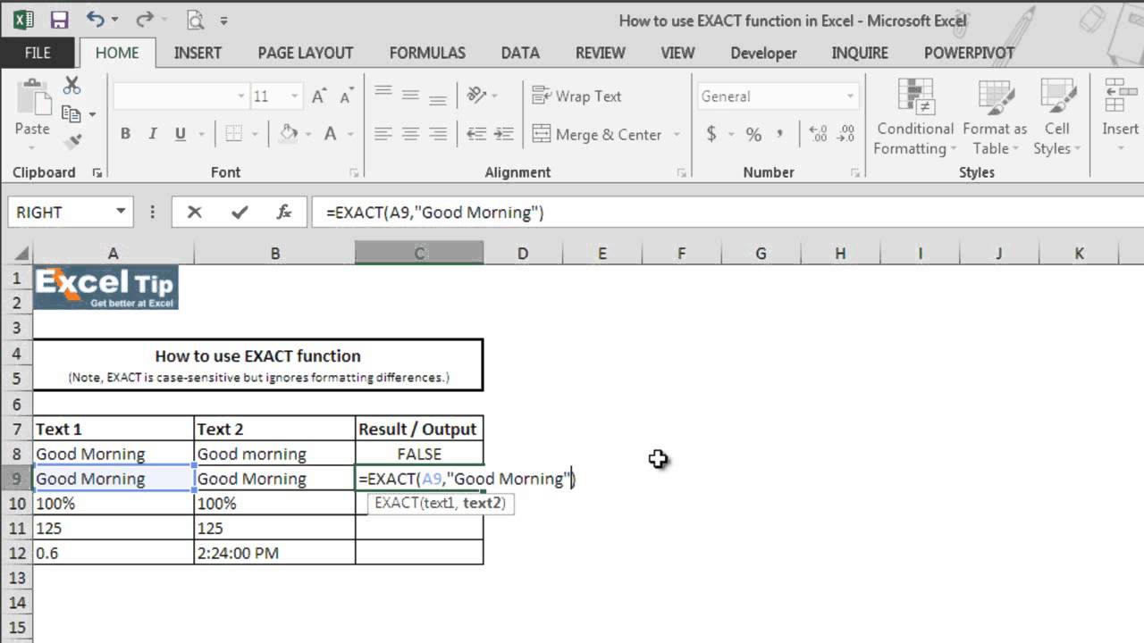This screenshot has height=643, width=1144.
Task: Select the row 10 header
Action: tap(16, 503)
